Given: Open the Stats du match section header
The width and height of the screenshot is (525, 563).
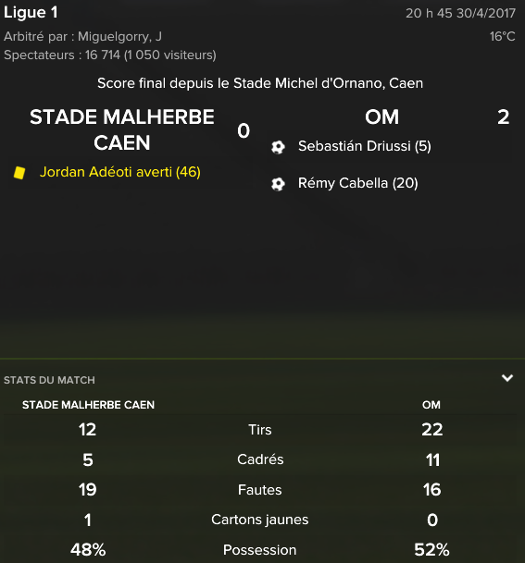Looking at the screenshot, I should [x=49, y=380].
